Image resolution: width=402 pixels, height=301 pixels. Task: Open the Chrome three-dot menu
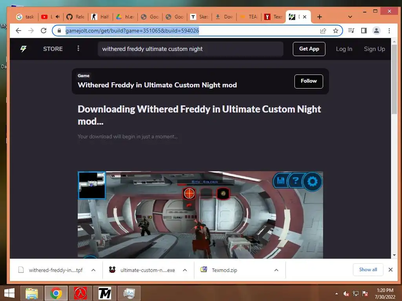pos(389,31)
